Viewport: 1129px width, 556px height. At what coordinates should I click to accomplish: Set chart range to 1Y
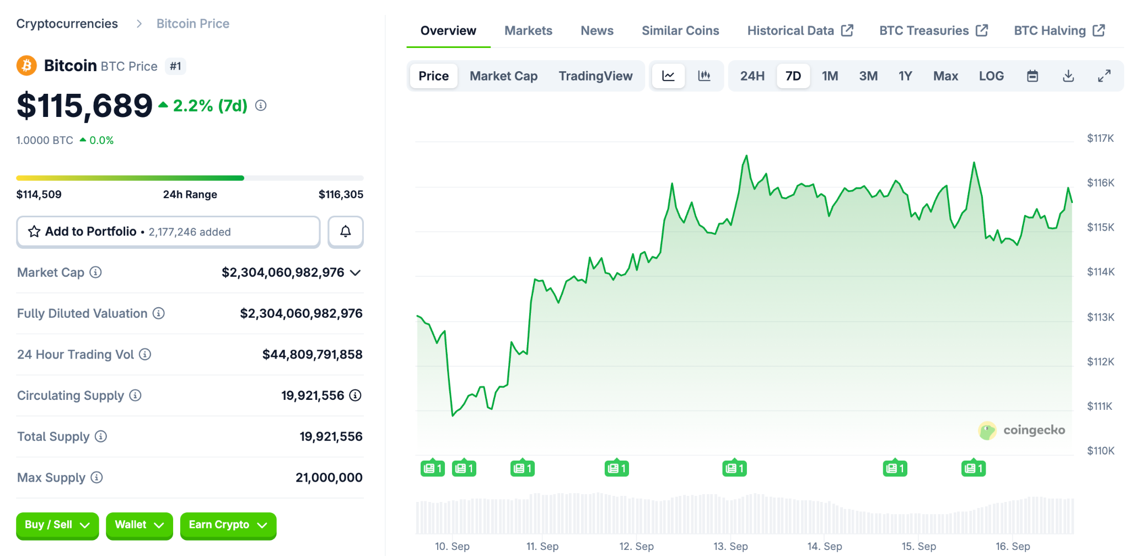point(905,76)
